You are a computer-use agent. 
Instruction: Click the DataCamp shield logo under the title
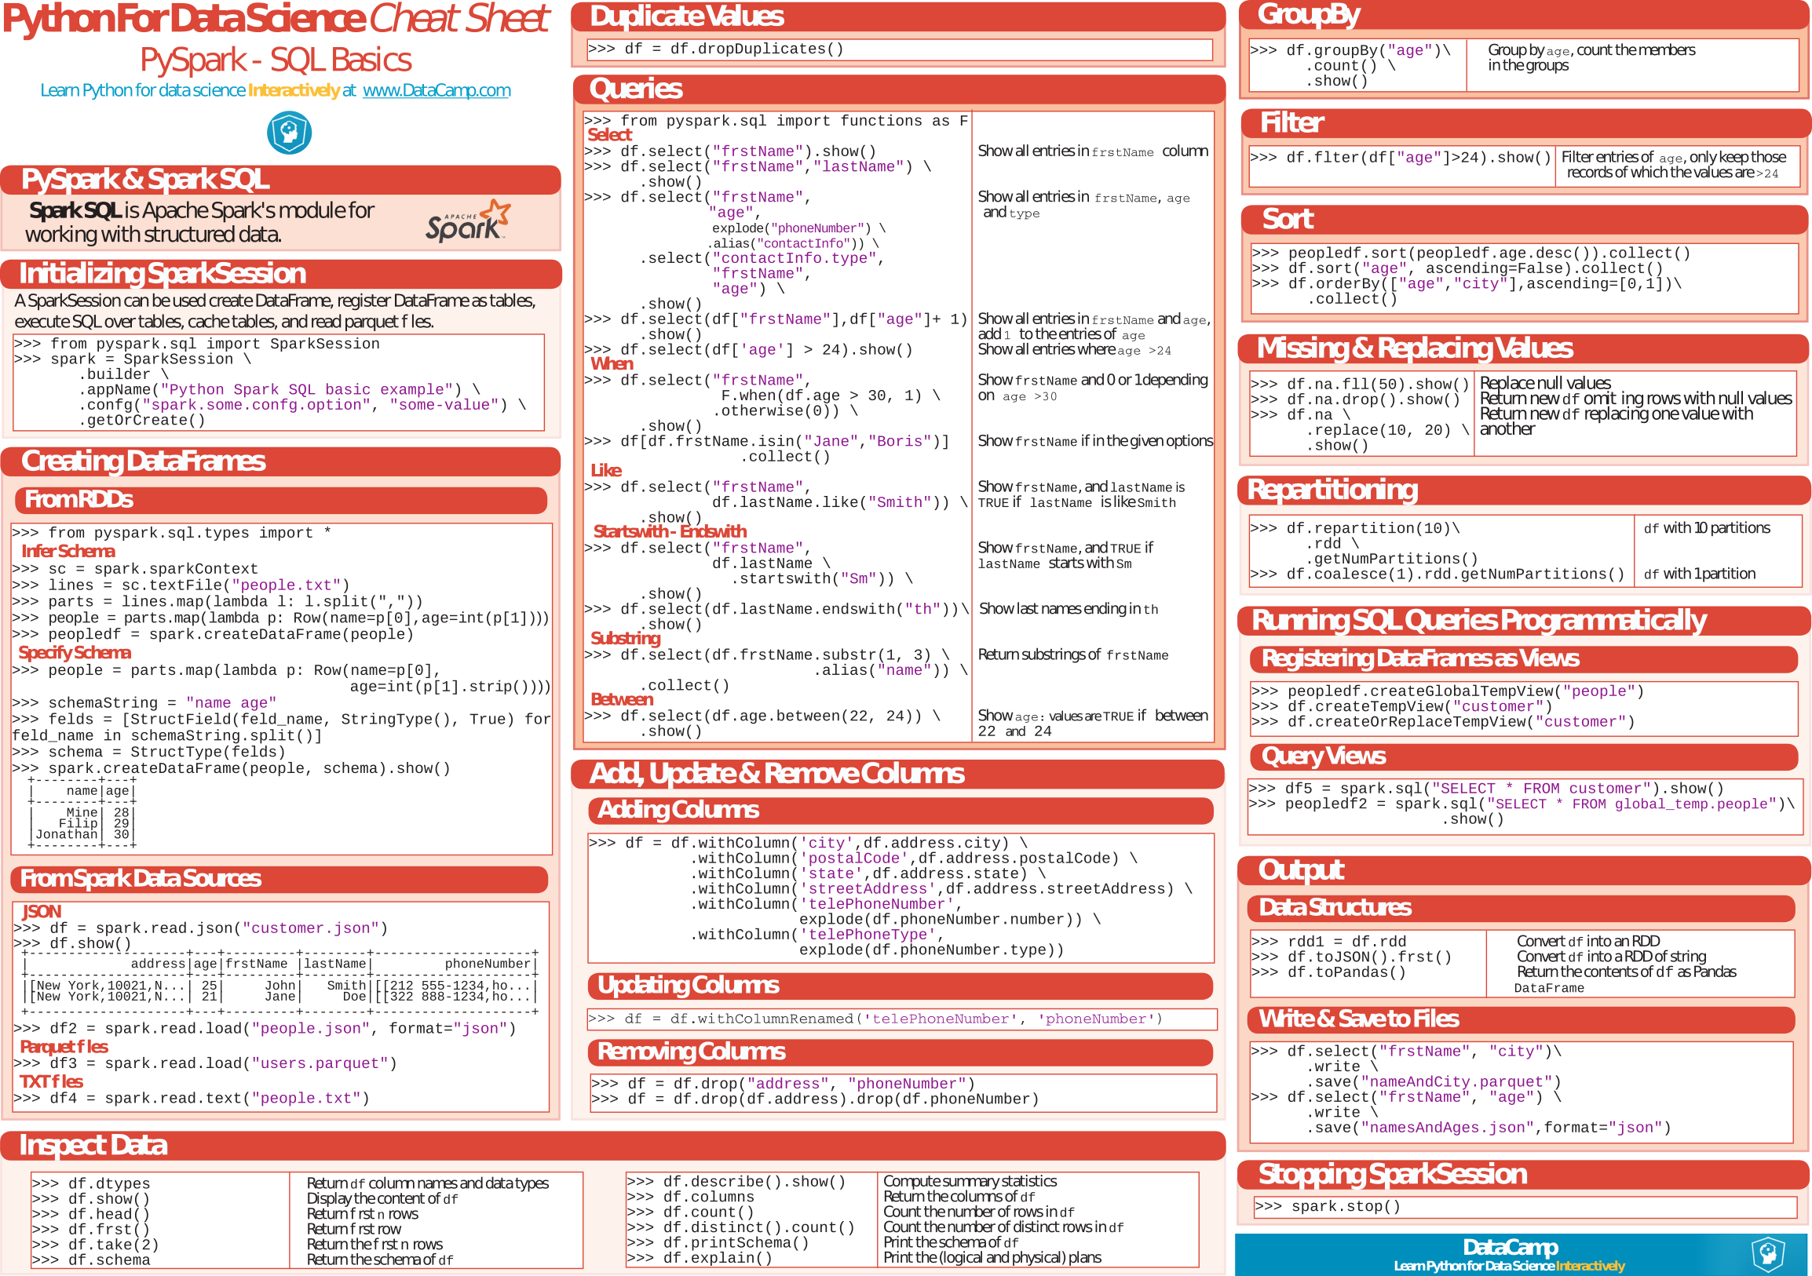click(289, 133)
